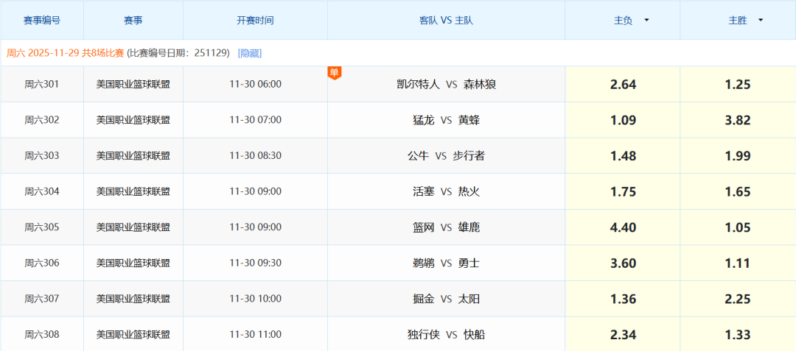Select 主负 odds 1.09 for 猛龙 VS 黄蜂
The image size is (796, 351).
pos(623,120)
